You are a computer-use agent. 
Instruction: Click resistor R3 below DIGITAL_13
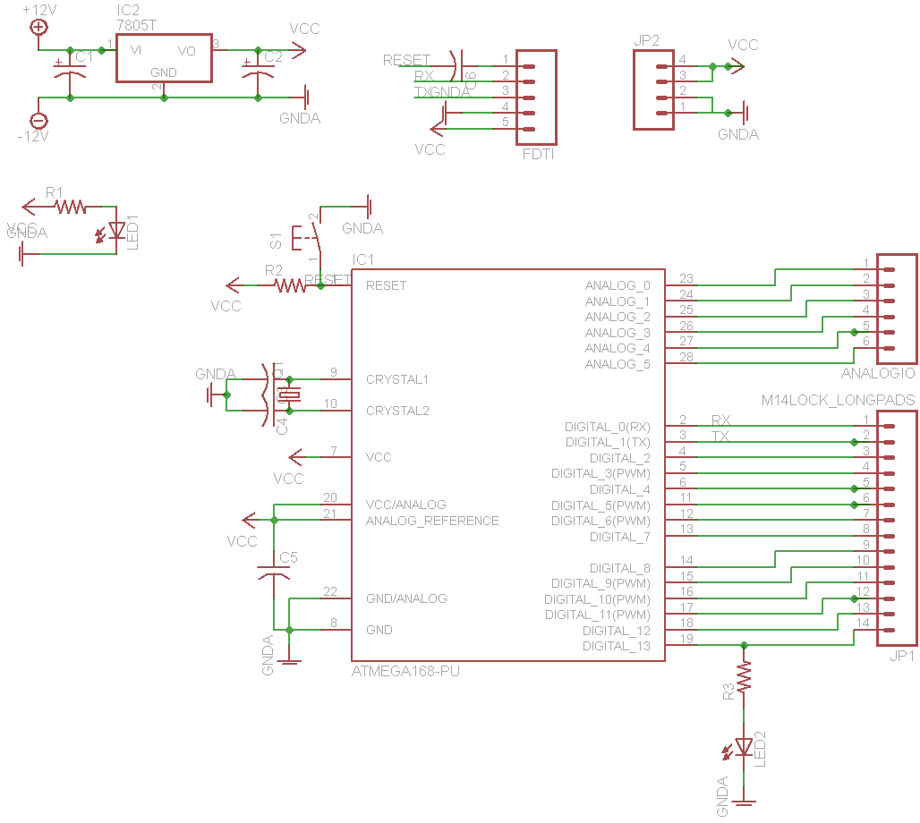[x=743, y=675]
